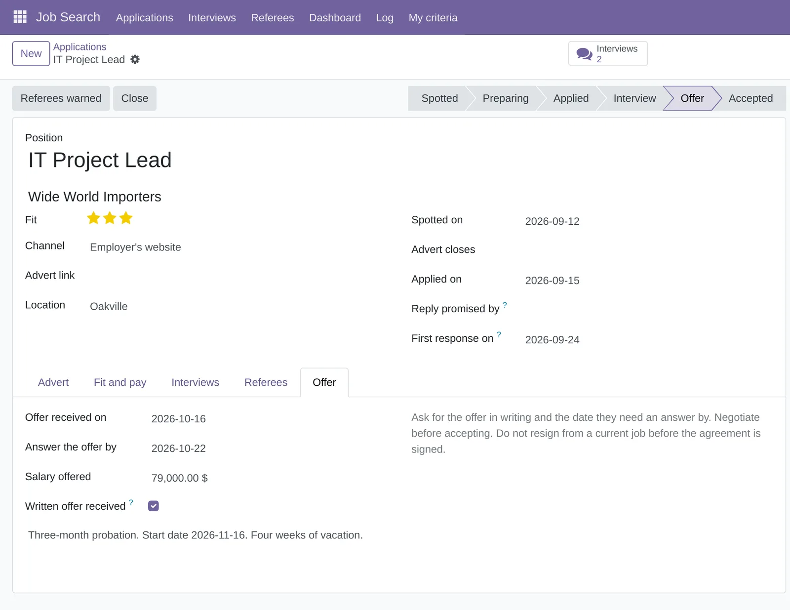Open the Applications menu
790x610 pixels.
(x=145, y=17)
